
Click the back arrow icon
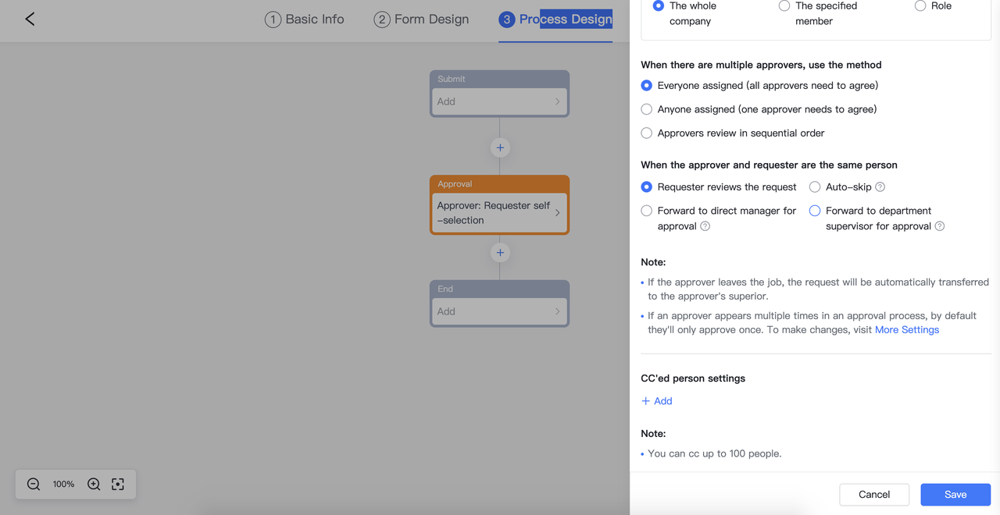point(30,19)
